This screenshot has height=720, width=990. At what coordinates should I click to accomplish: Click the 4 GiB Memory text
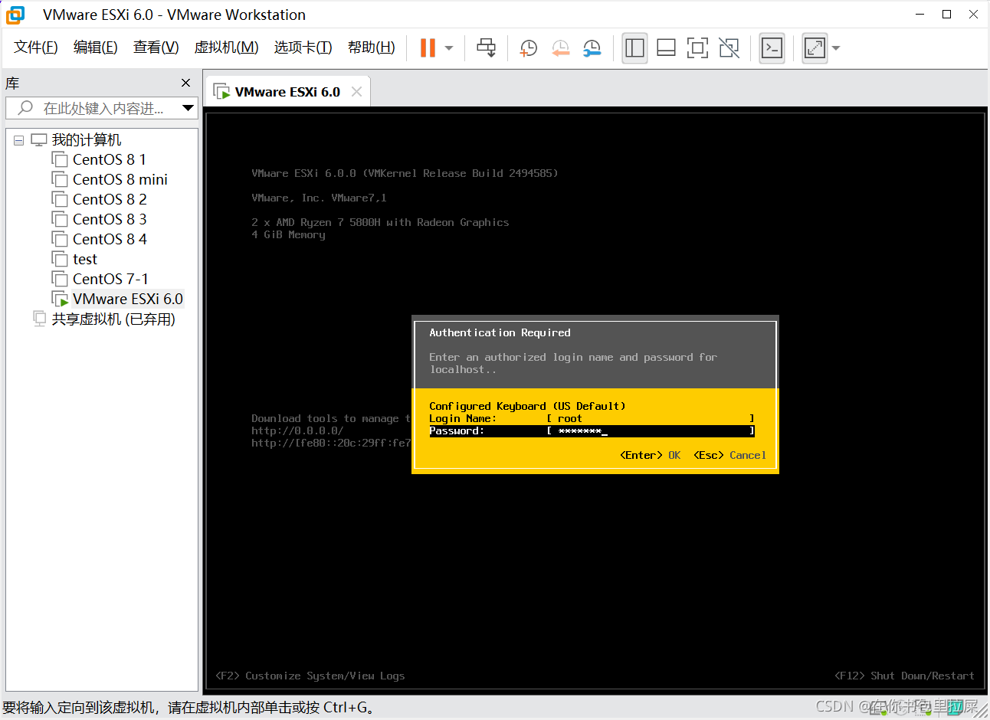point(288,234)
